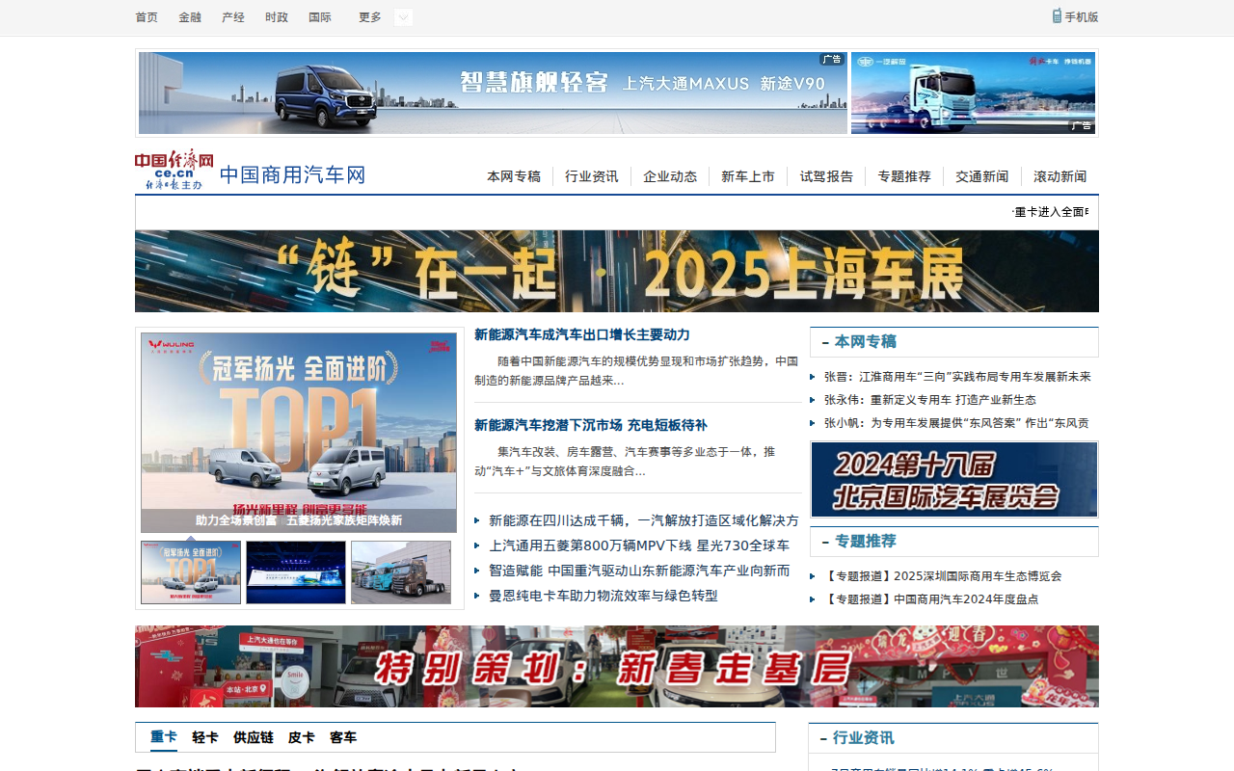Open 2024第十八届北京国际汽车展览会 banner
This screenshot has width=1234, height=771.
point(954,479)
